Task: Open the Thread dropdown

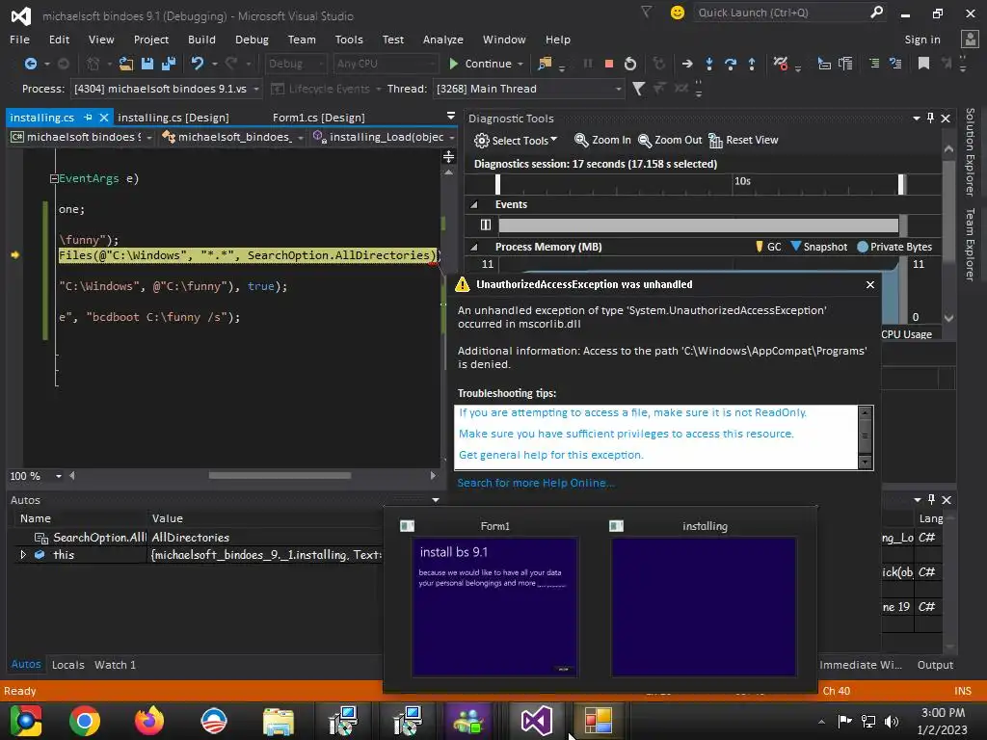Action: pyautogui.click(x=618, y=89)
